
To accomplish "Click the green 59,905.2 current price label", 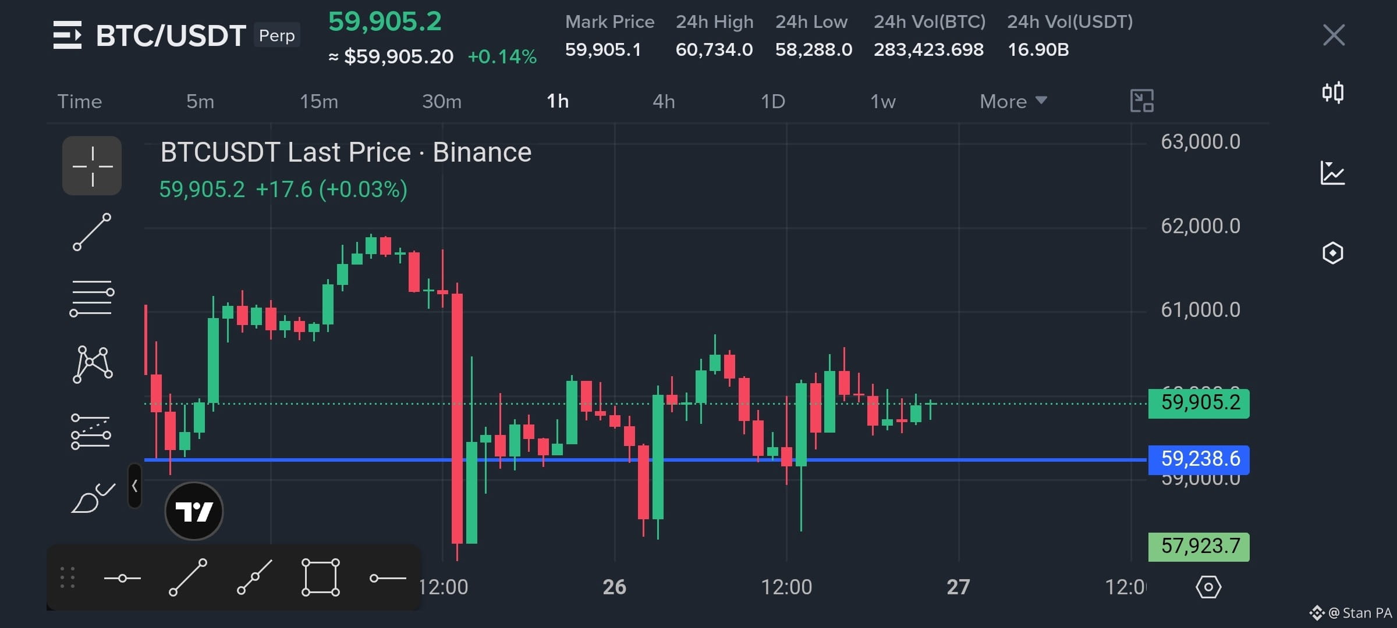I will (x=1199, y=403).
